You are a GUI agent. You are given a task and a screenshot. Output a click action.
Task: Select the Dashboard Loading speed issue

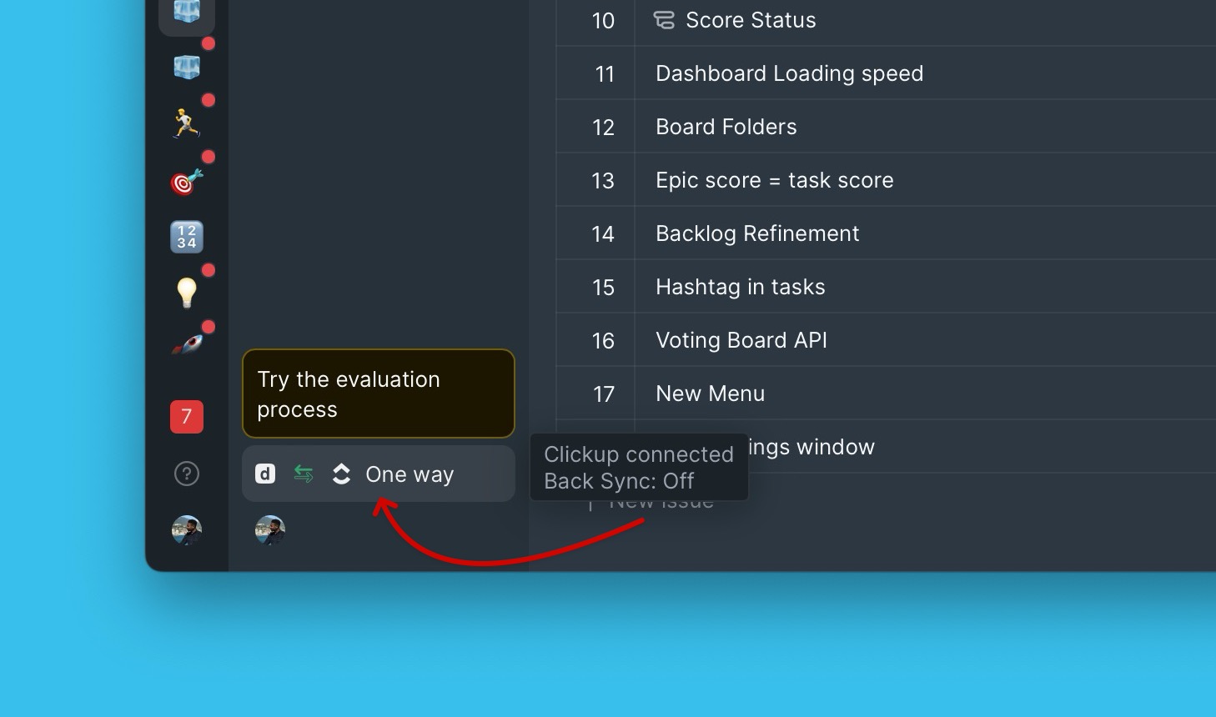pyautogui.click(x=886, y=73)
